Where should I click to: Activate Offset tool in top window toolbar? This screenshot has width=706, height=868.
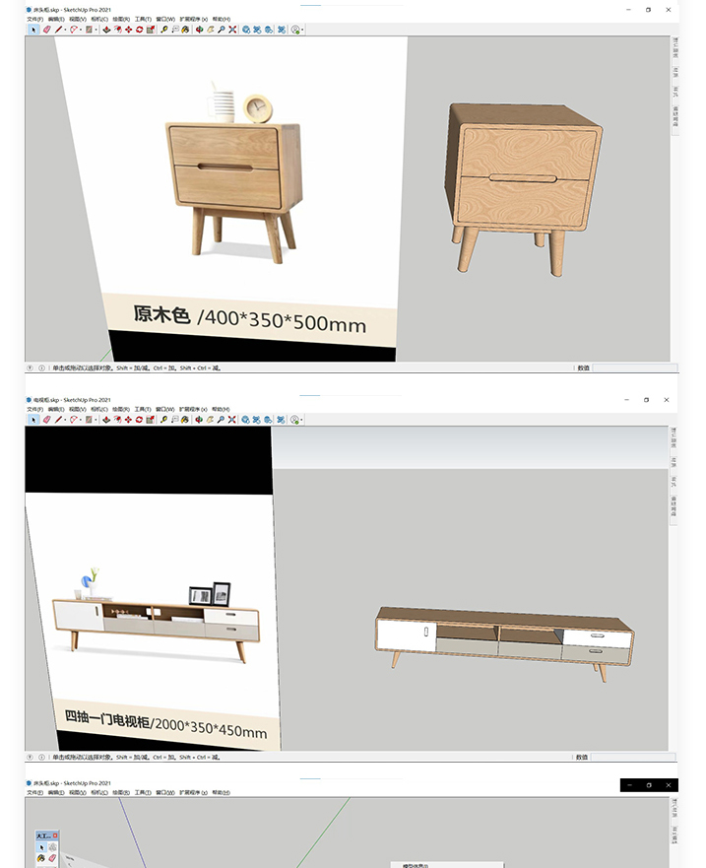tap(118, 30)
